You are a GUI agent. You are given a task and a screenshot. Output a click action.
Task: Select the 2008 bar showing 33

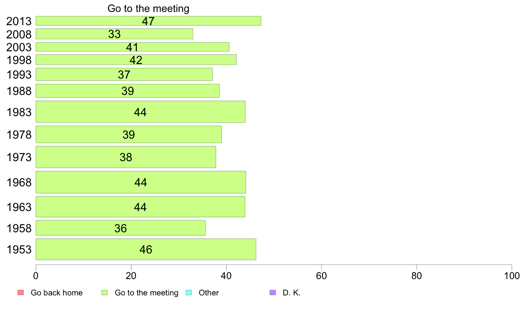[x=114, y=34]
